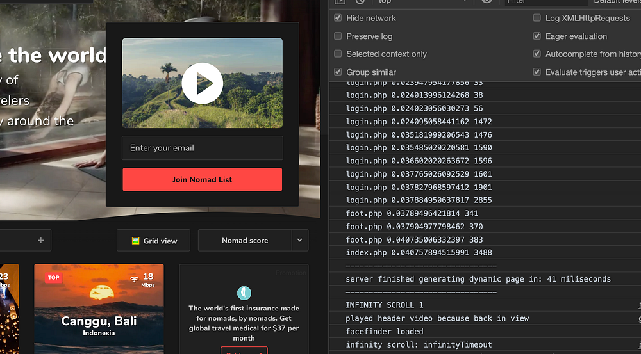The height and width of the screenshot is (354, 641).
Task: Click the teal feather insurance logo
Action: click(x=244, y=293)
